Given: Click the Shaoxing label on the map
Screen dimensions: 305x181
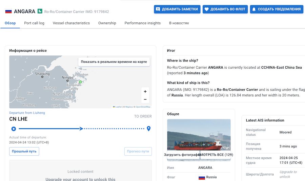Looking at the screenshot, I should tap(42, 74).
